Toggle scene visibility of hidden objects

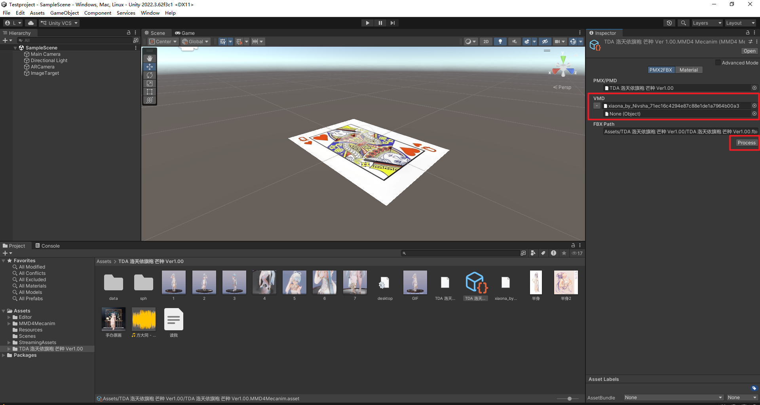[x=545, y=42]
